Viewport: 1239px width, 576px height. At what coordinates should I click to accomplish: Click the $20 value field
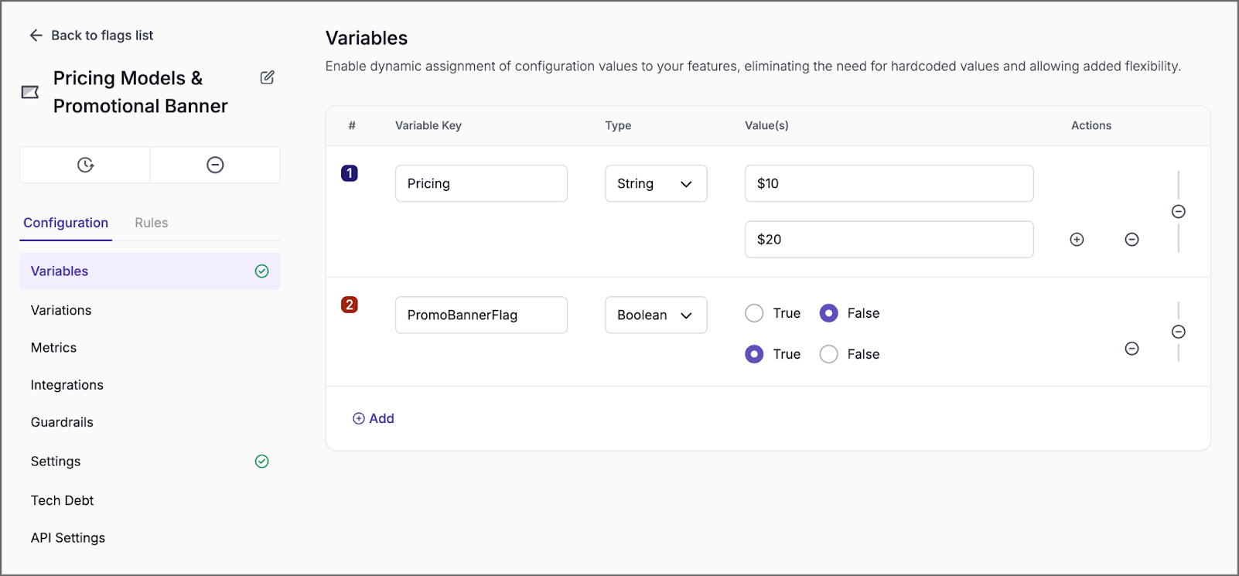click(889, 240)
